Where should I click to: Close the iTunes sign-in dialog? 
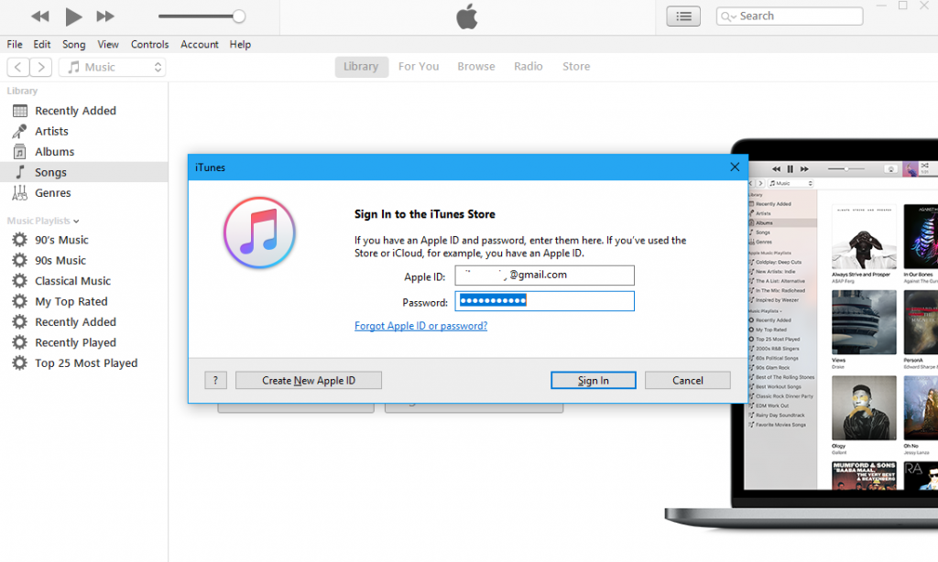point(735,168)
